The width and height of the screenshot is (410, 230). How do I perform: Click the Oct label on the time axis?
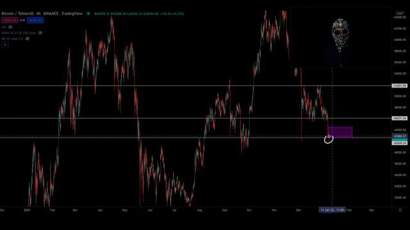click(249, 210)
